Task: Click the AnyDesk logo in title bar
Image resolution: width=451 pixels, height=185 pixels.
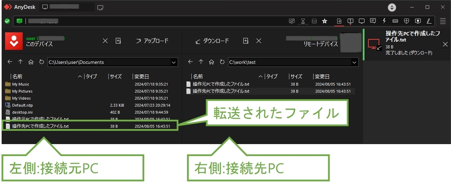Action: click(x=8, y=7)
